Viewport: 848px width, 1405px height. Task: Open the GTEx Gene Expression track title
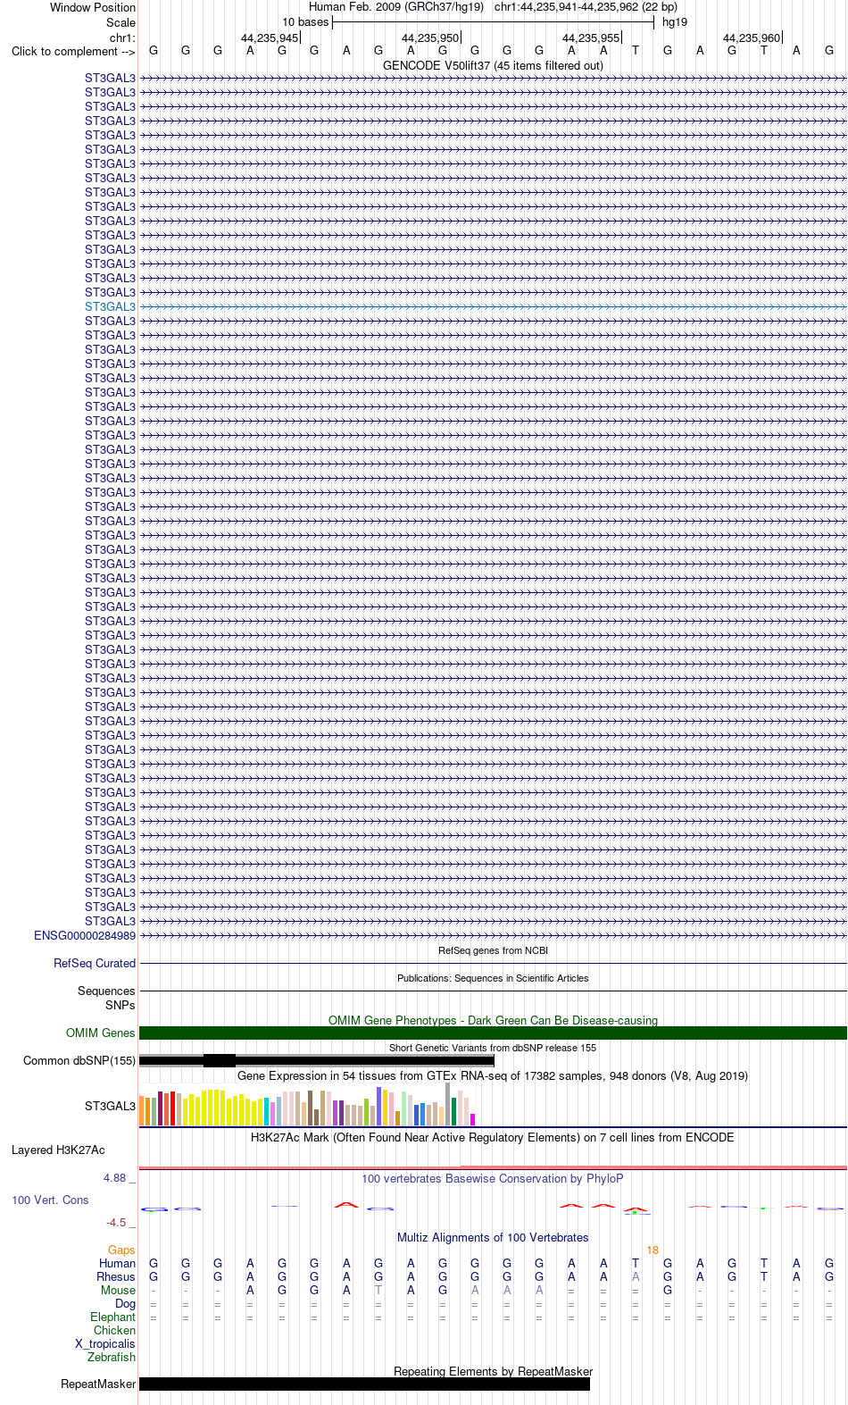click(x=493, y=1075)
